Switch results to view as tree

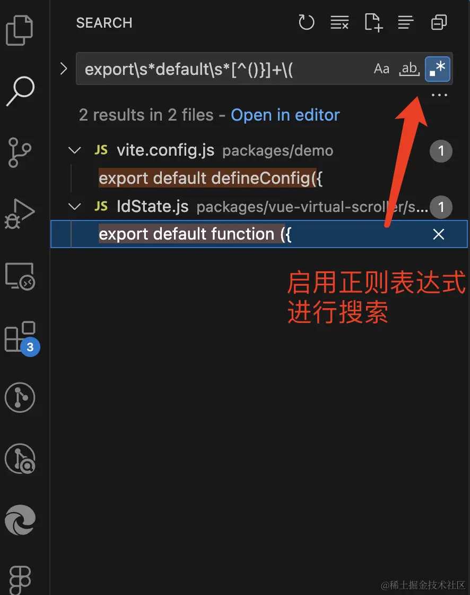[406, 22]
